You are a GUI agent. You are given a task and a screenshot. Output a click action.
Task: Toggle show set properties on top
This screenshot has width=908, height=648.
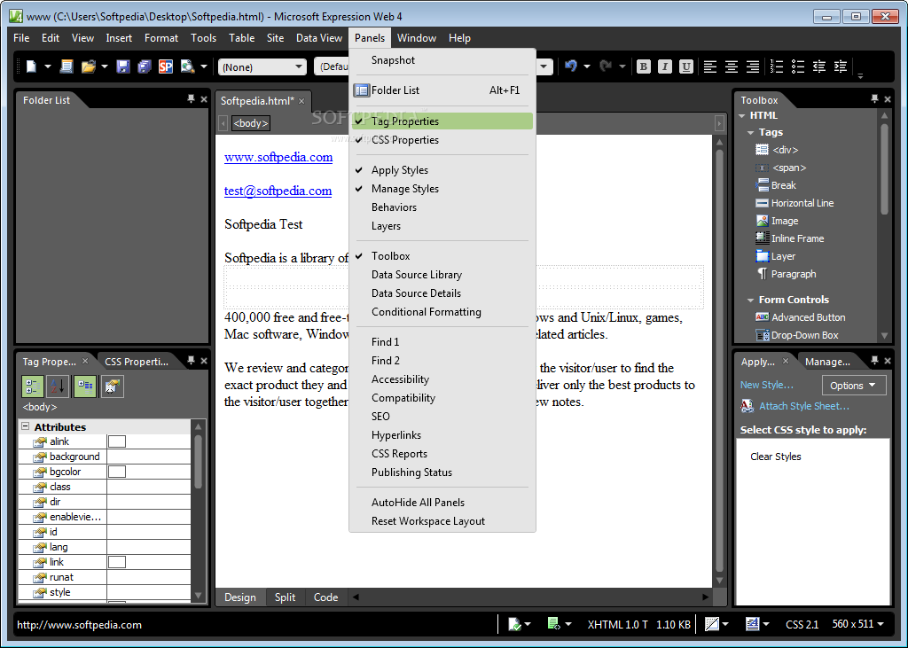(85, 386)
